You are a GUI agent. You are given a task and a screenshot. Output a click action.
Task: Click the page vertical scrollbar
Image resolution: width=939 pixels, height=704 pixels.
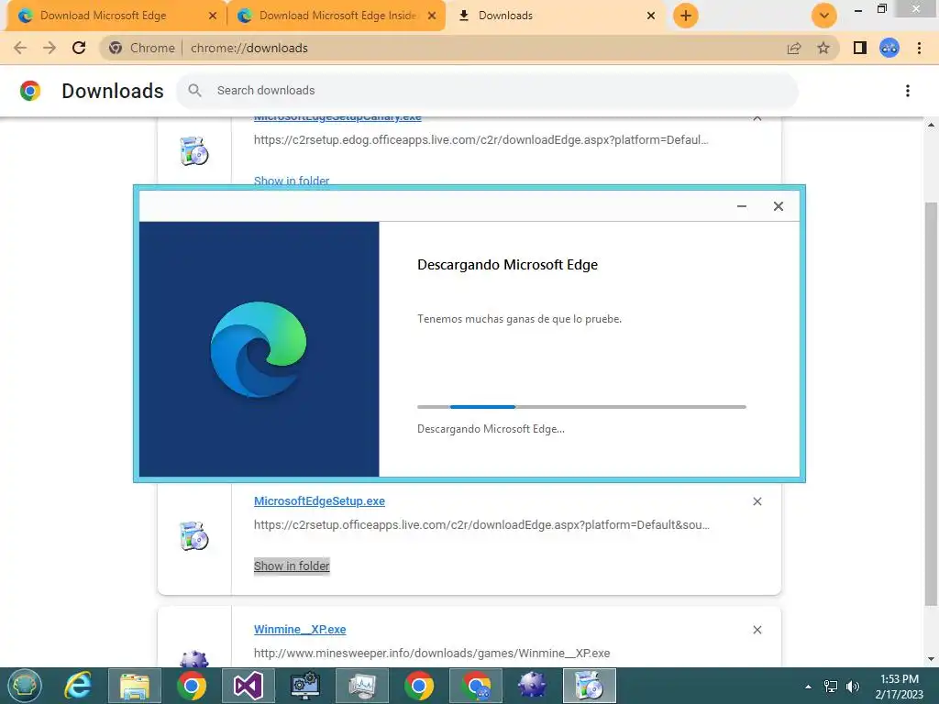click(x=931, y=404)
